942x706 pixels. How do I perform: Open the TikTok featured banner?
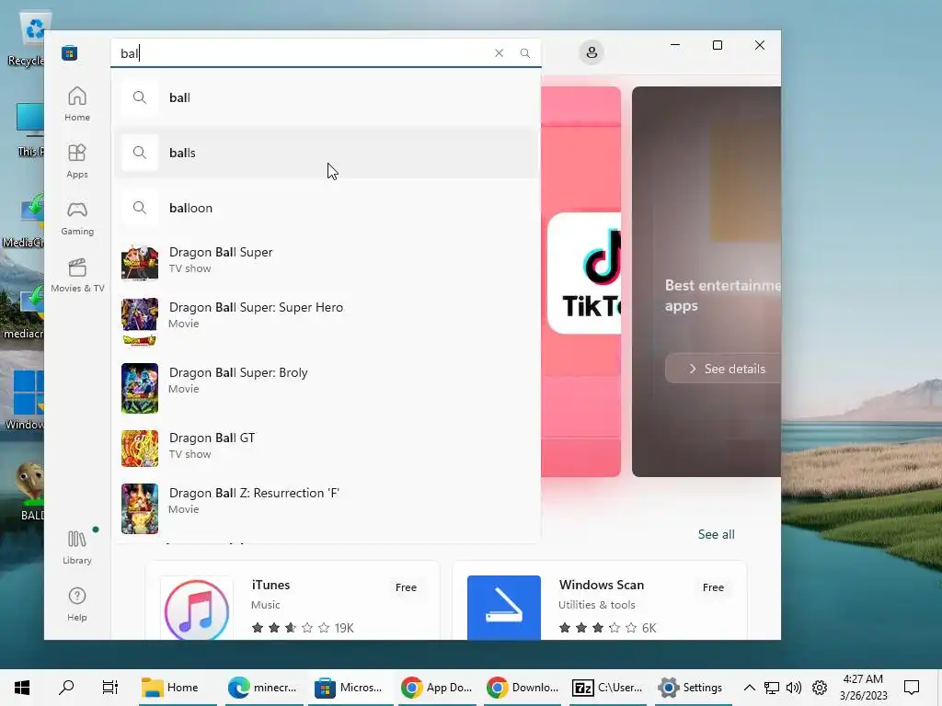(581, 281)
